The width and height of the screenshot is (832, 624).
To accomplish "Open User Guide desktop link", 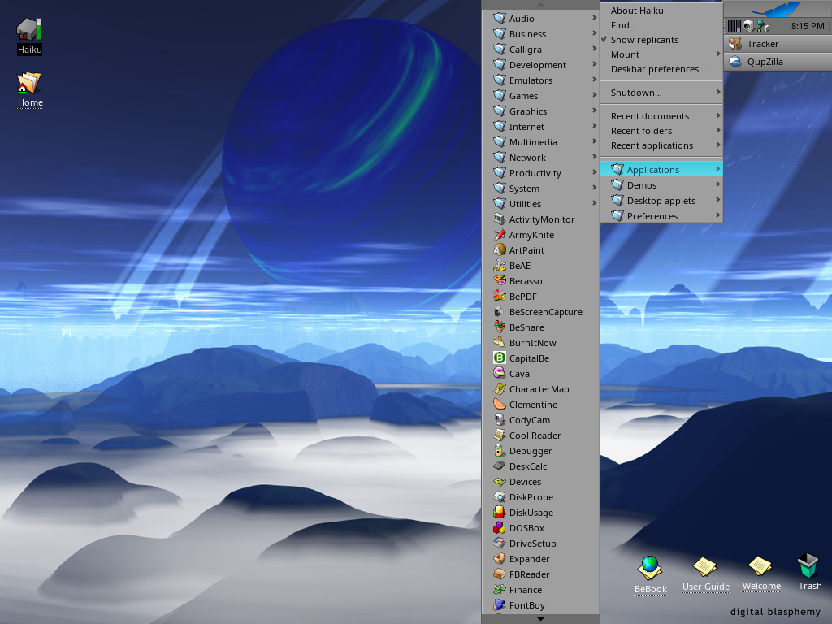I will tap(705, 574).
